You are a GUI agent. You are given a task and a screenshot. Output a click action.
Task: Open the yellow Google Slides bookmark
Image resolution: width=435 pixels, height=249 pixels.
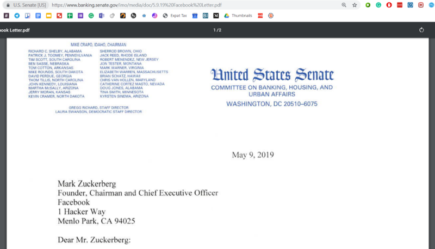pyautogui.click(x=48, y=16)
